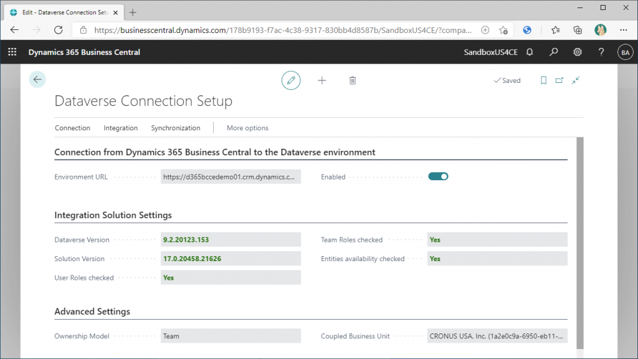This screenshot has height=359, width=638.
Task: Add this page to favorites star
Action: (503, 30)
